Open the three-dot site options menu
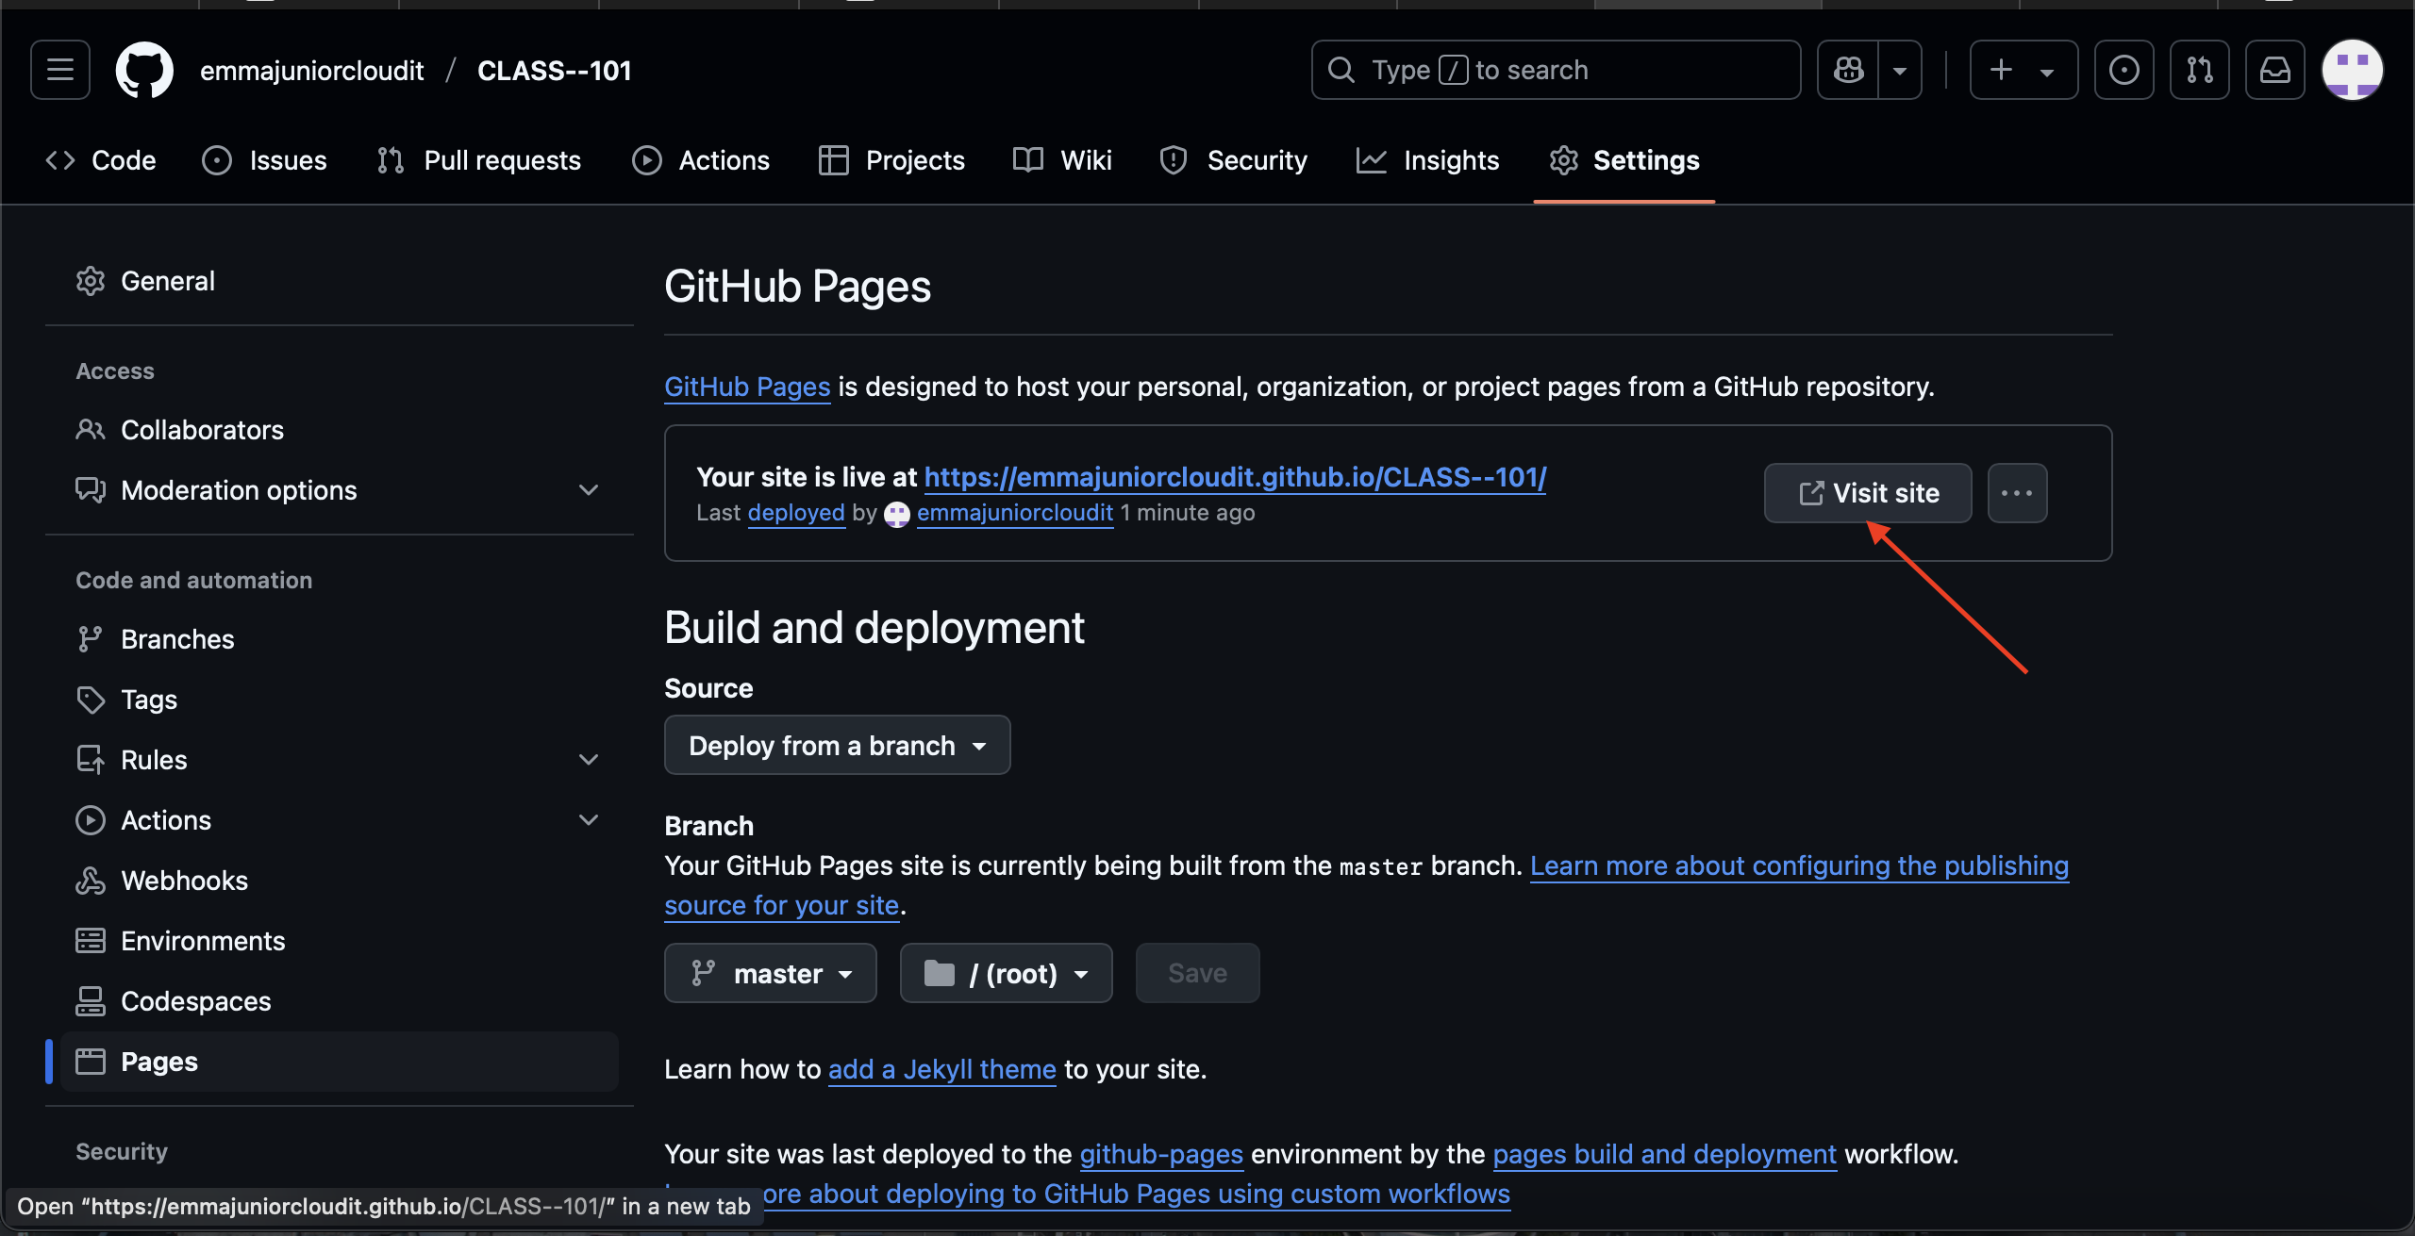 pos(2017,493)
